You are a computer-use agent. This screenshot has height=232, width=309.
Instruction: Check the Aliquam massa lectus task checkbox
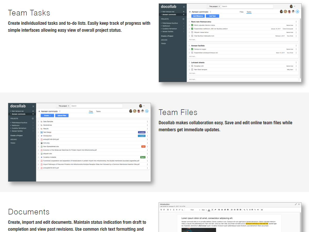(x=192, y=32)
